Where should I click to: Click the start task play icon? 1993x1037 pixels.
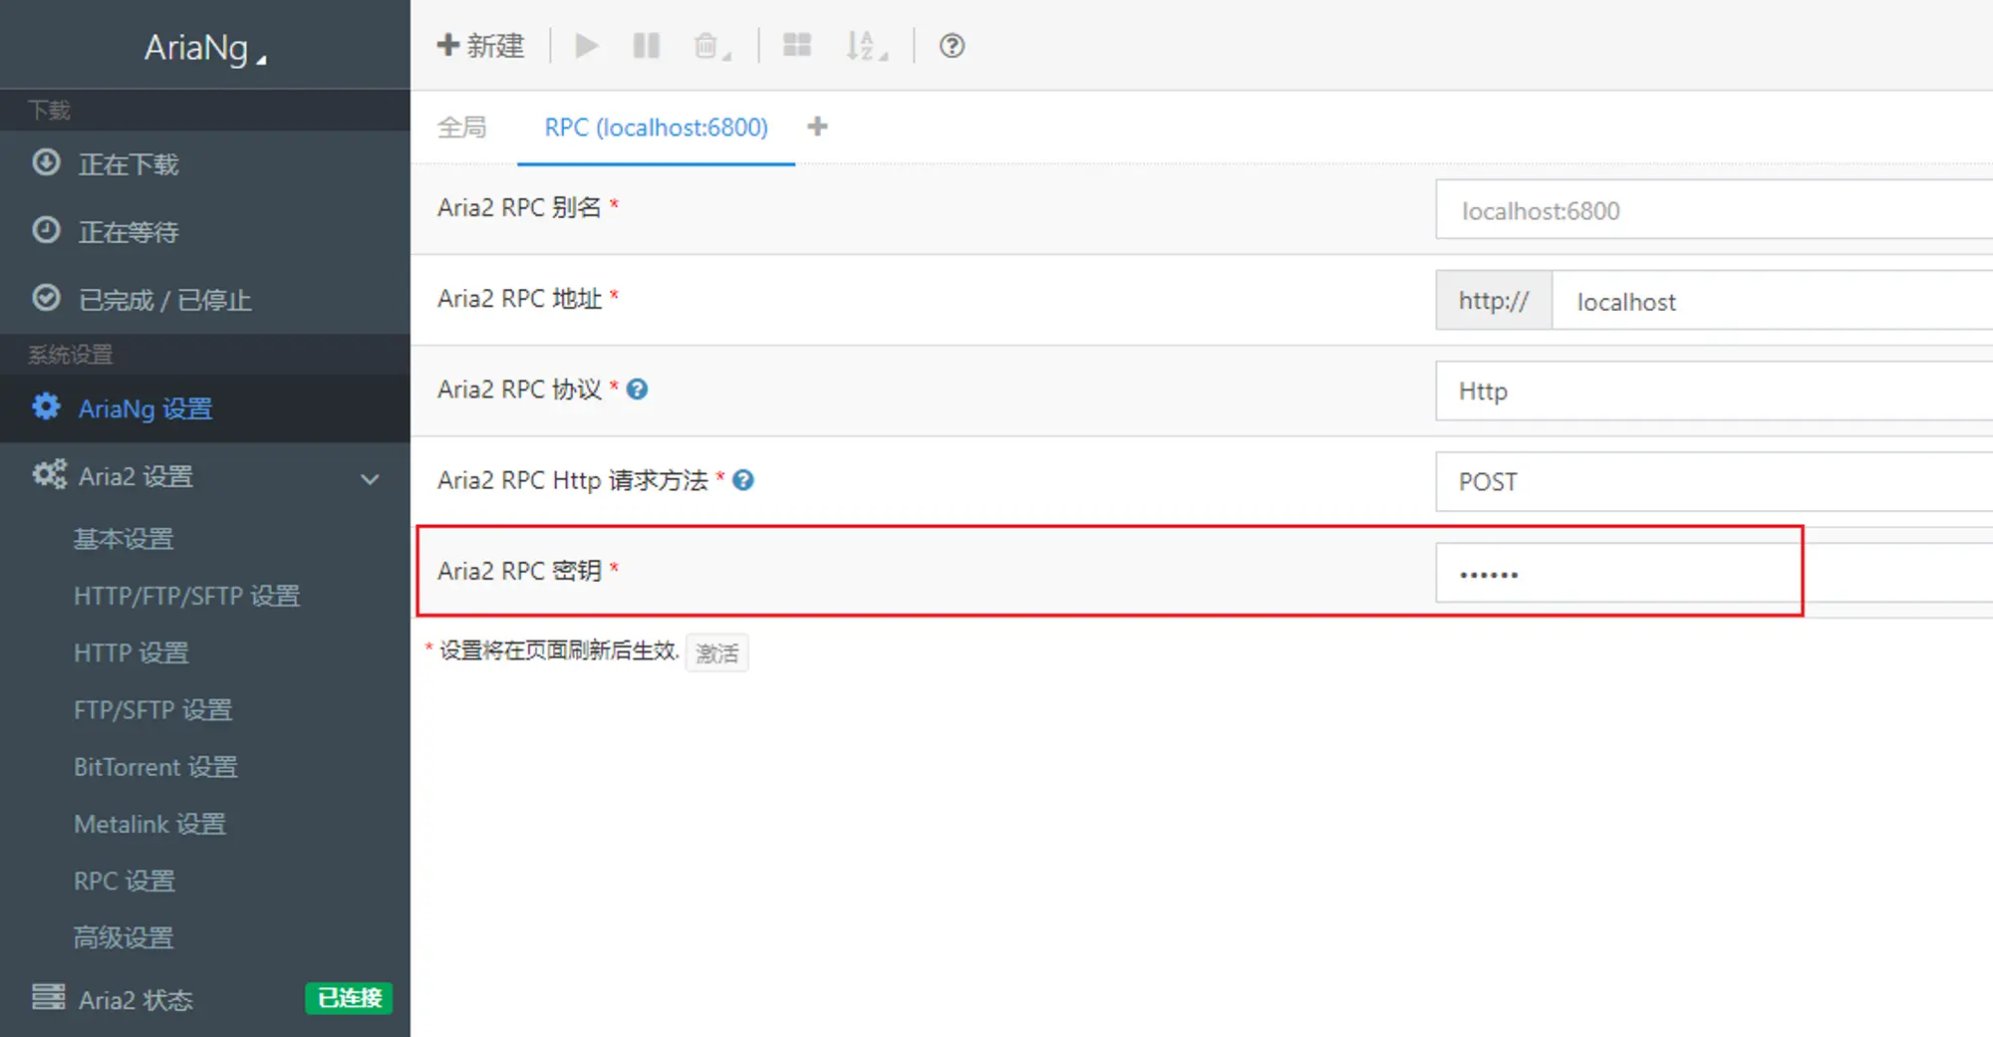587,46
